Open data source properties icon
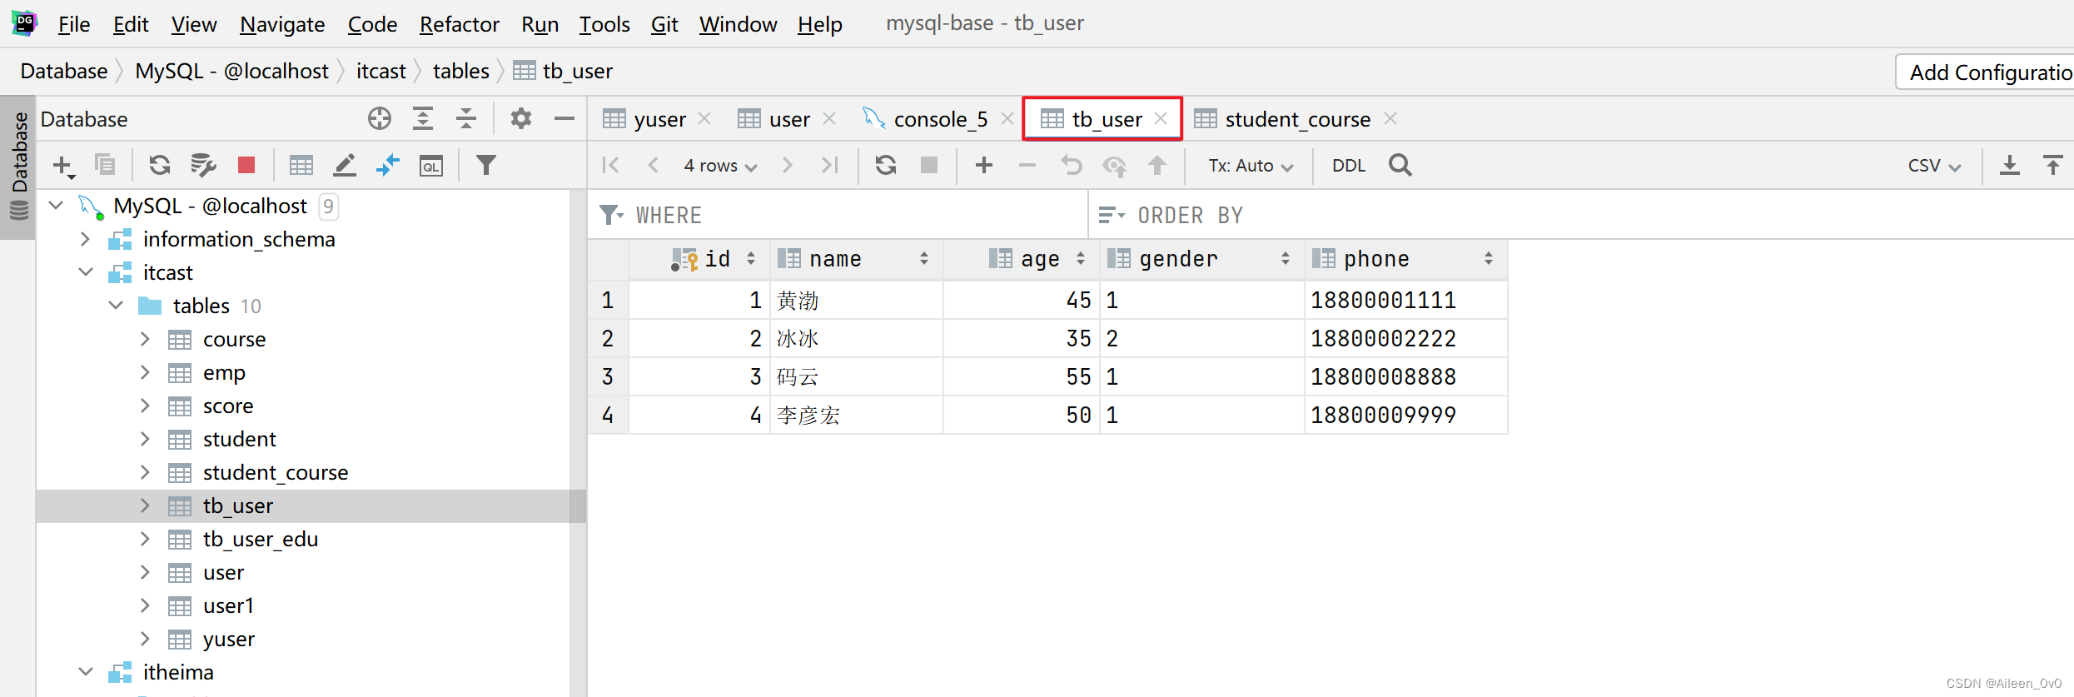Image resolution: width=2074 pixels, height=697 pixels. click(x=203, y=165)
